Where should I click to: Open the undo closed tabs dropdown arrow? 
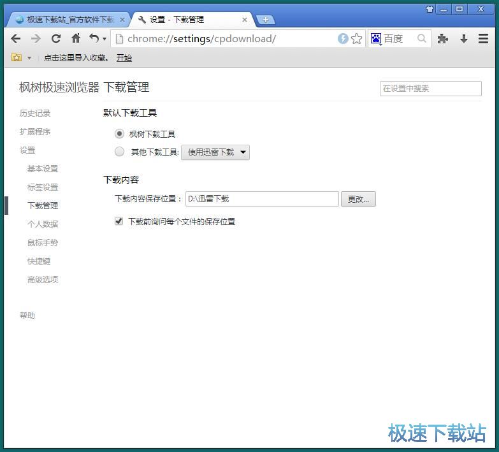[x=104, y=39]
